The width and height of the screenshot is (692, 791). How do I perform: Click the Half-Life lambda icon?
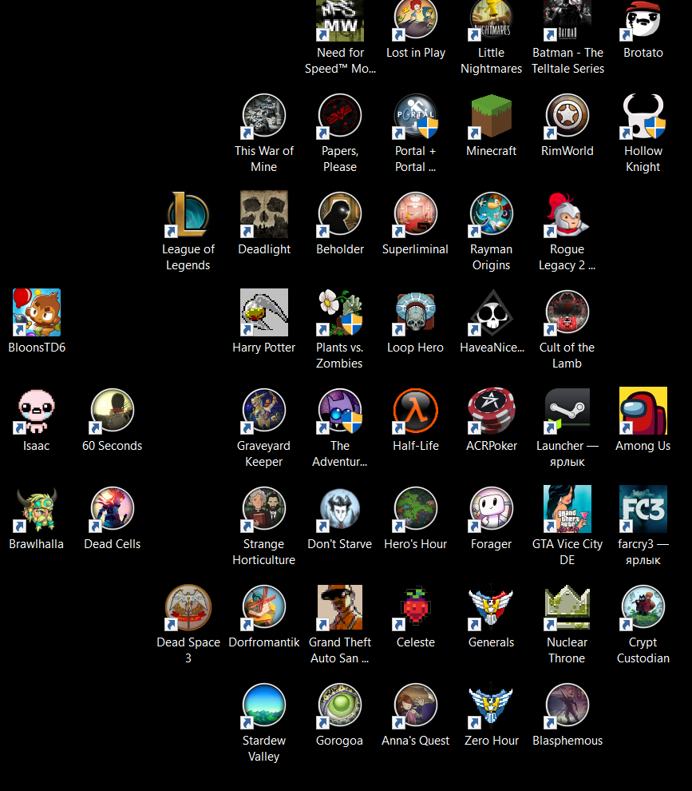(415, 411)
